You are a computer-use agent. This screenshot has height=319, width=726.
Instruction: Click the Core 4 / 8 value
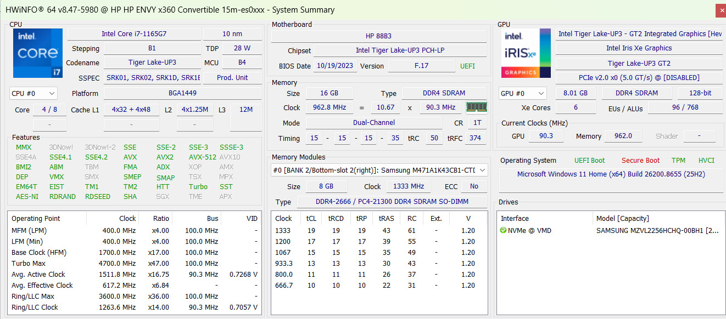49,110
